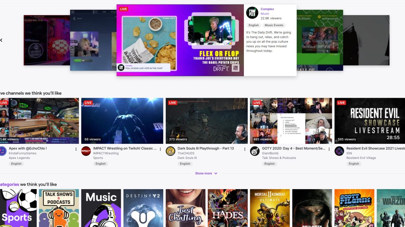Open the Call of Duty hooded-figure tile
This screenshot has width=405, height=227.
[312, 208]
